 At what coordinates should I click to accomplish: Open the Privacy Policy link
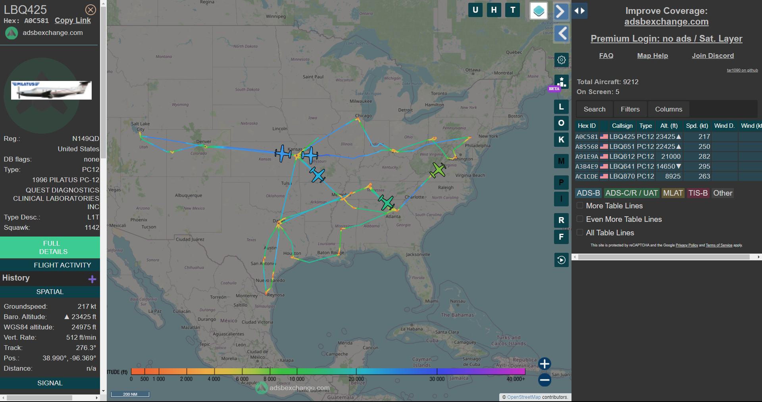point(687,245)
